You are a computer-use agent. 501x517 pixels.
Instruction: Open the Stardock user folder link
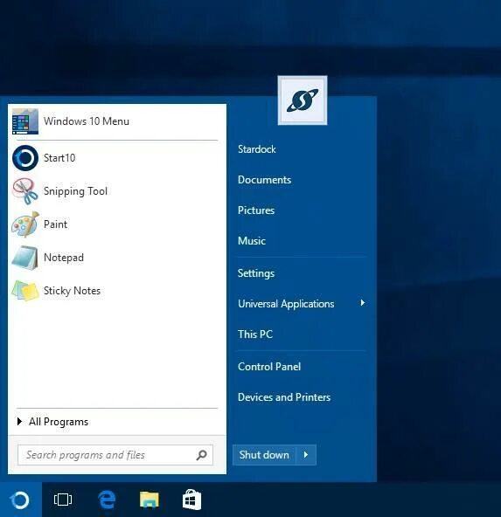(x=257, y=149)
